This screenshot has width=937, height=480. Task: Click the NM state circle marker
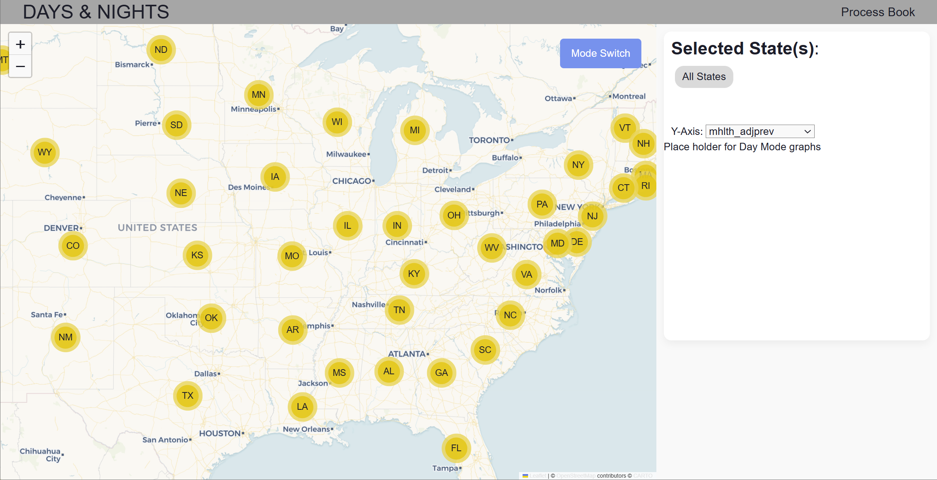(x=66, y=337)
